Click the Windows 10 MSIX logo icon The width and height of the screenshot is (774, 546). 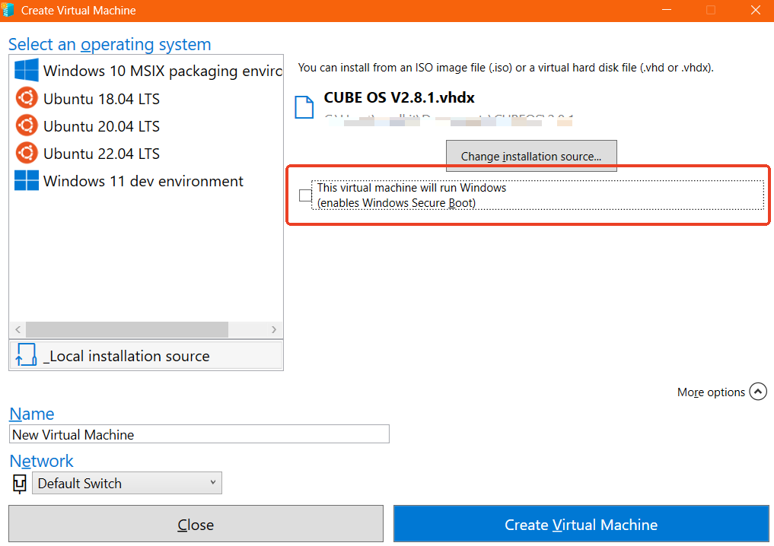(x=27, y=71)
